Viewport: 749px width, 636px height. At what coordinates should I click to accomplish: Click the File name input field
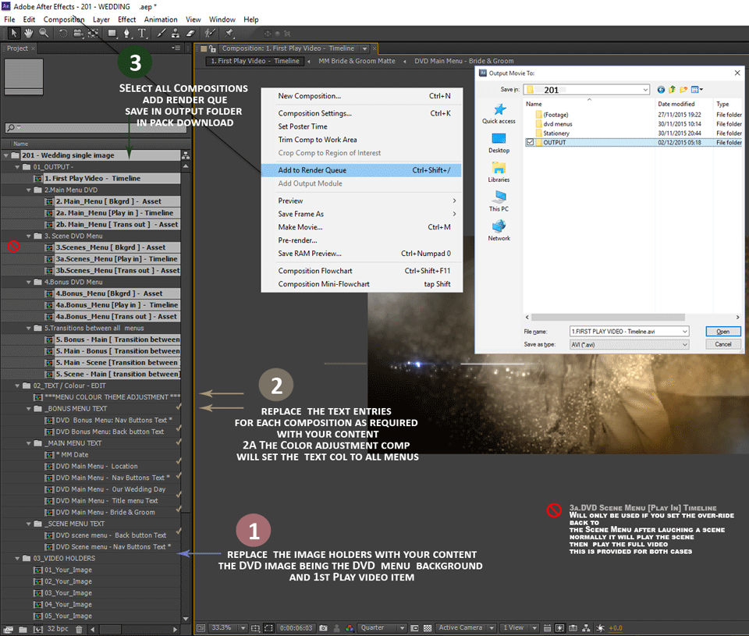(x=624, y=331)
